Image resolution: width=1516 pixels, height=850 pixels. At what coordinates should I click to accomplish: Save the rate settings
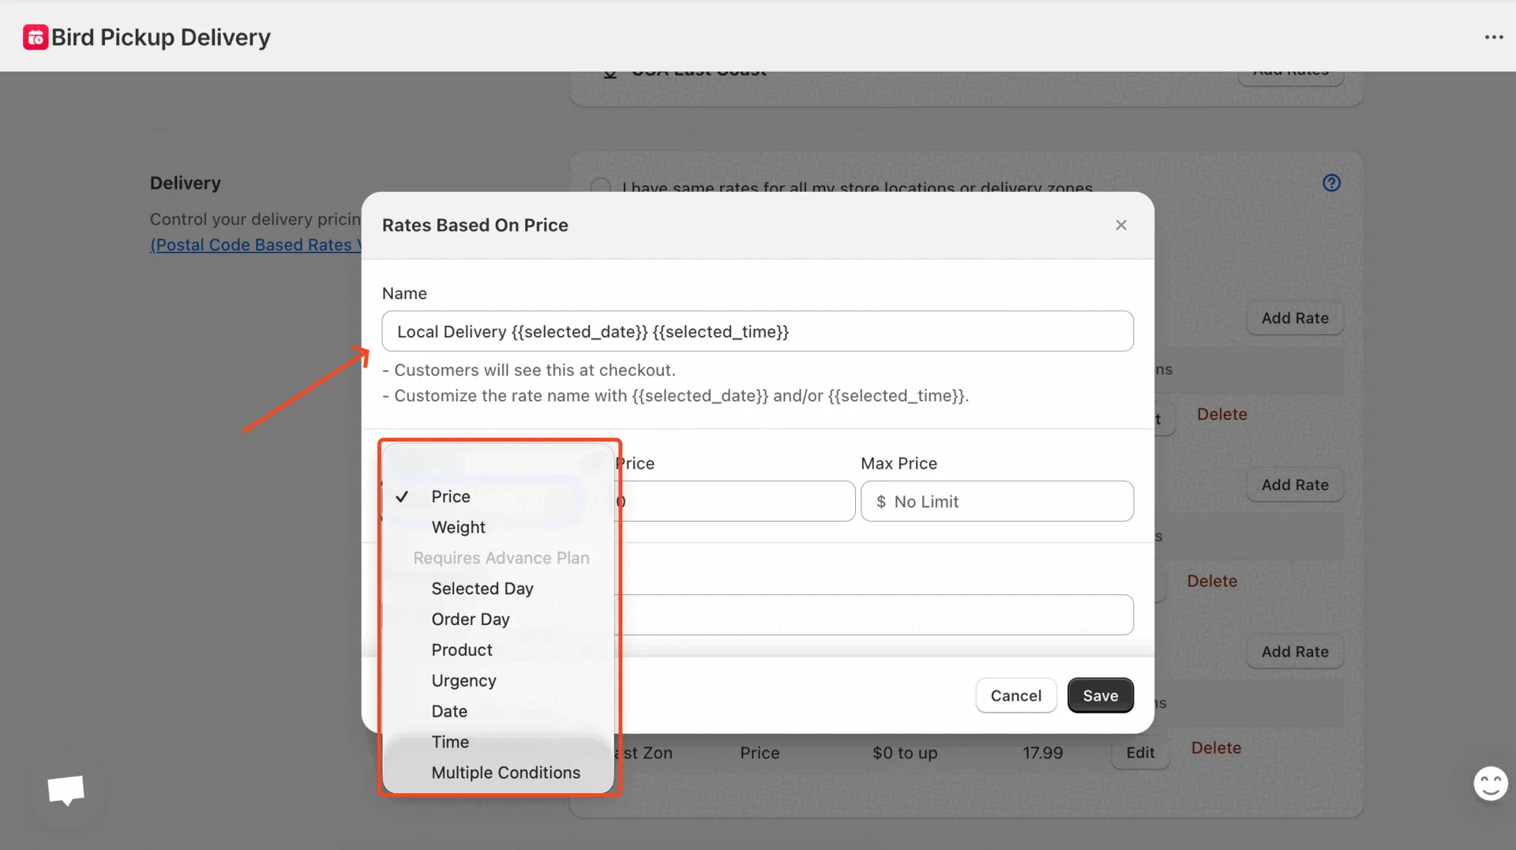pyautogui.click(x=1100, y=695)
